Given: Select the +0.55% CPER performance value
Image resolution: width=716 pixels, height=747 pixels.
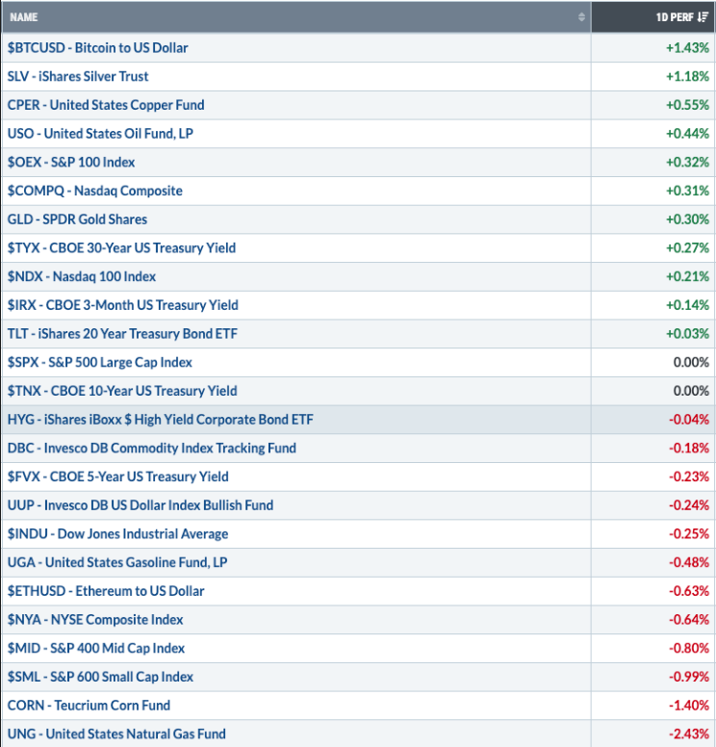Looking at the screenshot, I should [x=687, y=105].
